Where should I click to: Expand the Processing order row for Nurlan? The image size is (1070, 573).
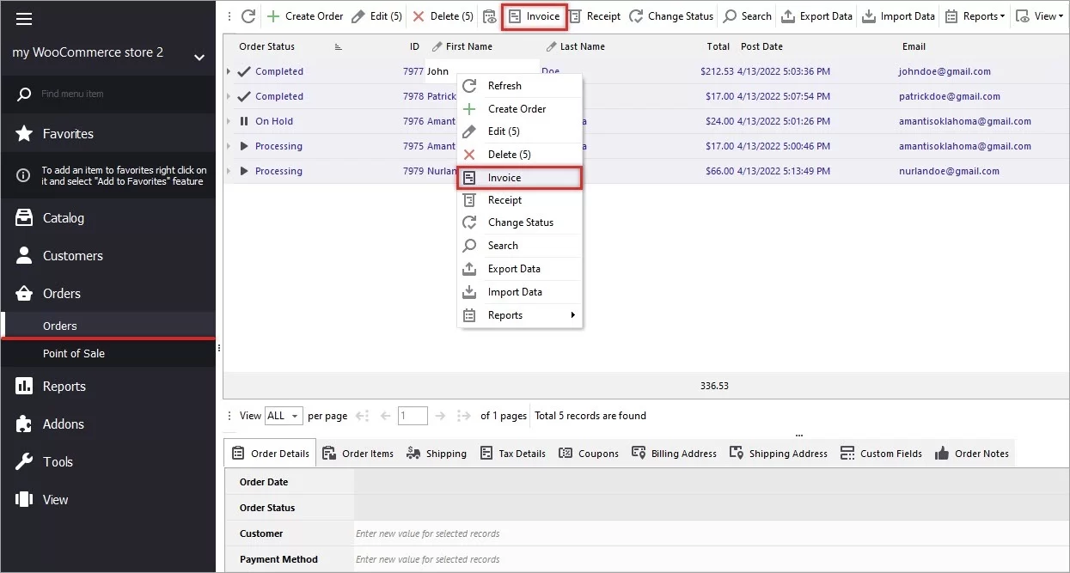(x=243, y=171)
